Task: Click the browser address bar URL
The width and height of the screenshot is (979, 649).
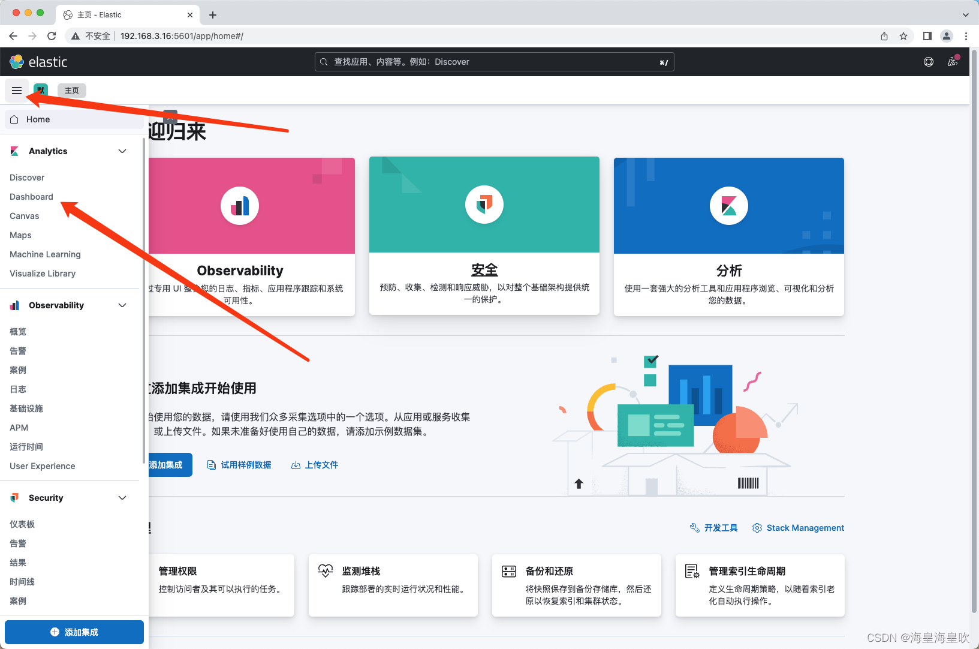Action: [182, 36]
